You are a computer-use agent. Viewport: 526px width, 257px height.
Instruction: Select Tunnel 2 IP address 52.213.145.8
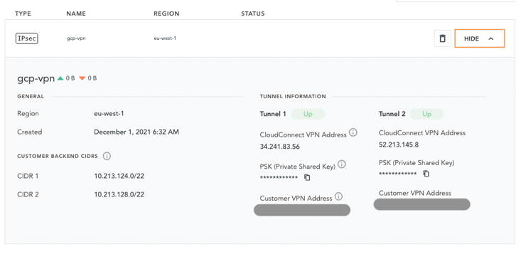click(x=399, y=145)
